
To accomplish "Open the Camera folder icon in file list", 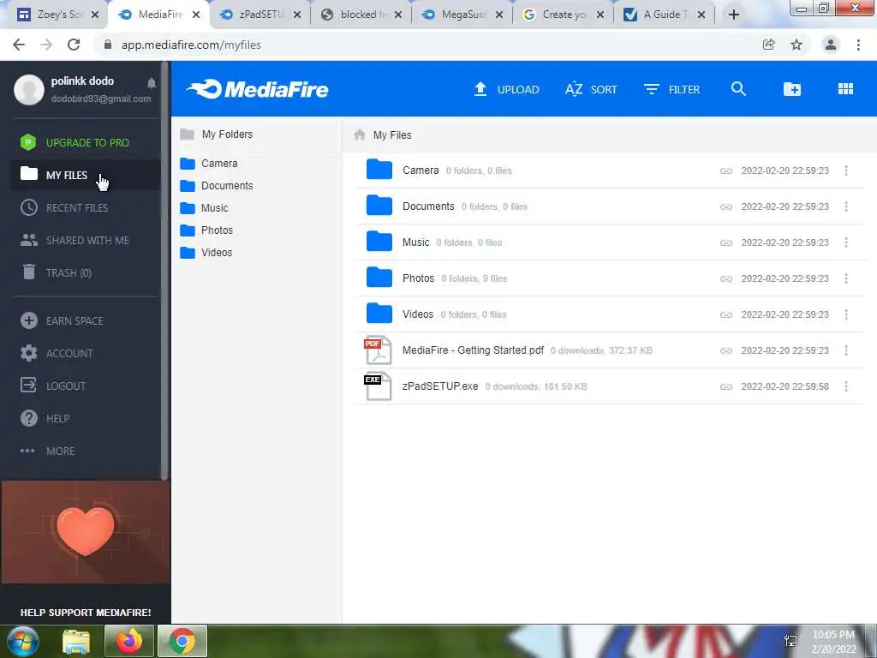I will point(379,170).
